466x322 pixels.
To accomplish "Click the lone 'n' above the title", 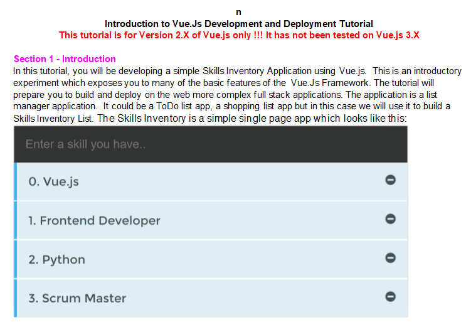I will point(239,12).
